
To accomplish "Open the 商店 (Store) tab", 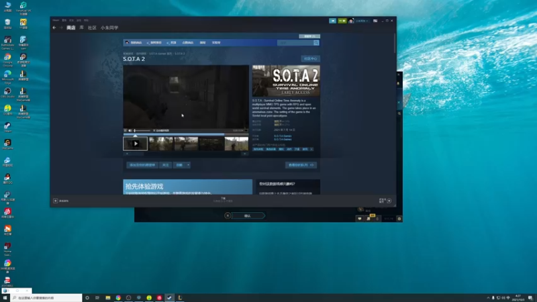I will click(71, 28).
